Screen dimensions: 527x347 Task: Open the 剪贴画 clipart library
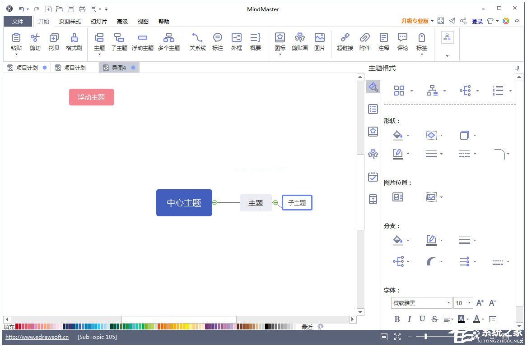point(299,43)
